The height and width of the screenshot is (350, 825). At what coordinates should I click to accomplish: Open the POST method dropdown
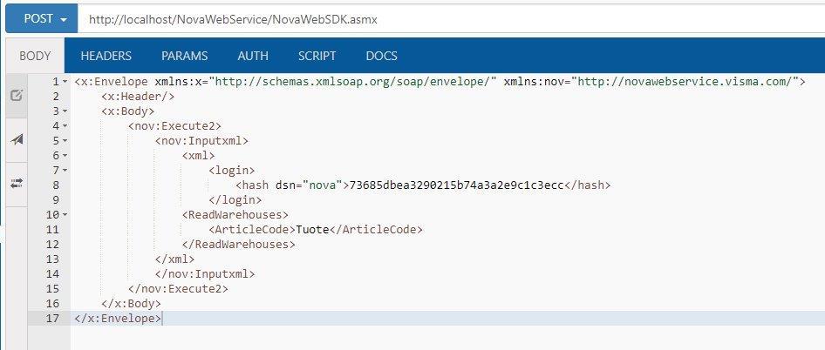42,19
